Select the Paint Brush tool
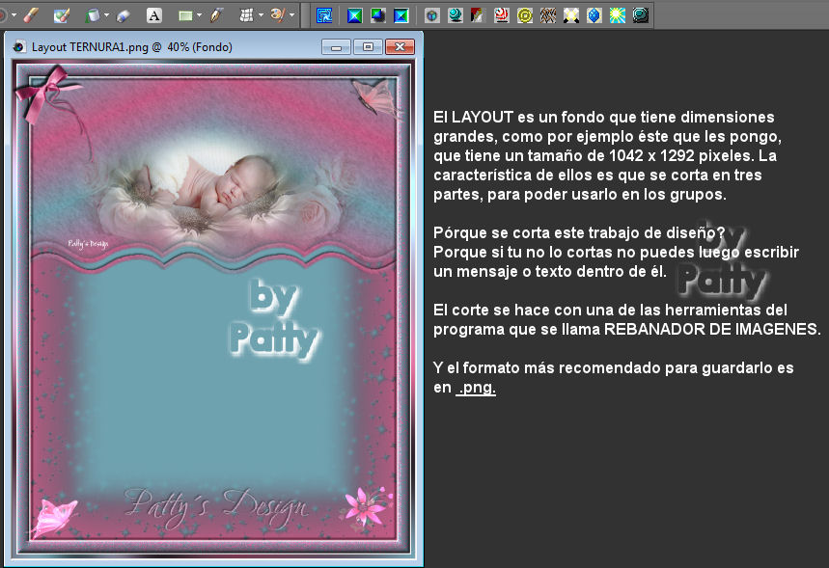The image size is (829, 568). [32, 15]
